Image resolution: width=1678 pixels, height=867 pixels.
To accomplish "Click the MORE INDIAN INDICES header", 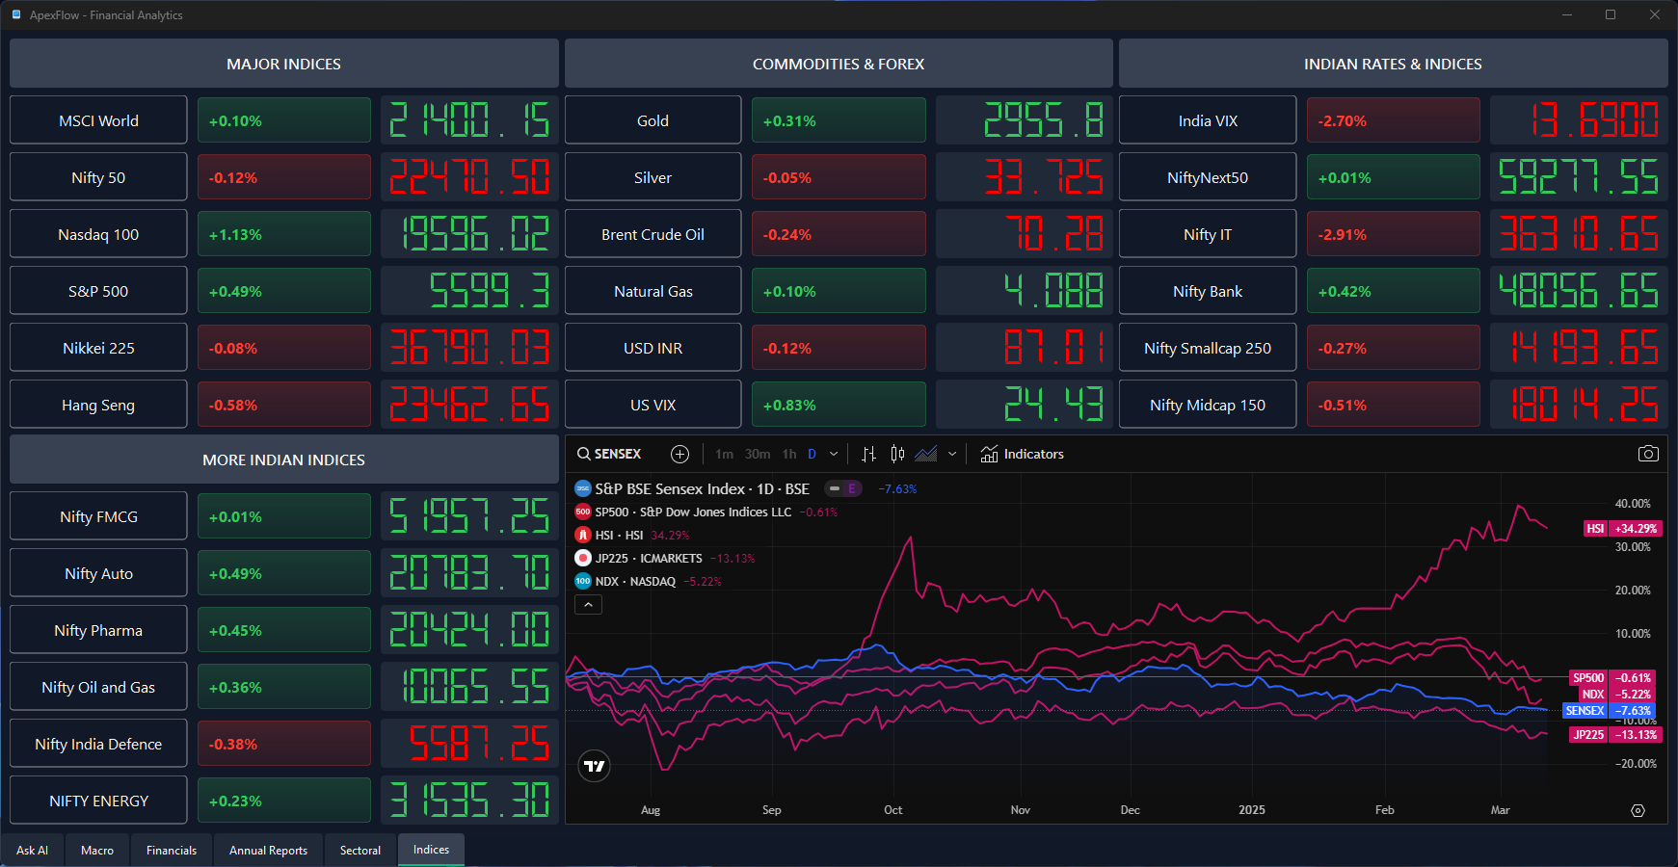I will pyautogui.click(x=283, y=460).
